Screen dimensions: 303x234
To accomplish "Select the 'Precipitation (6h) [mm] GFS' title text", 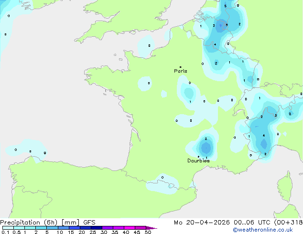I will [x=48, y=223].
